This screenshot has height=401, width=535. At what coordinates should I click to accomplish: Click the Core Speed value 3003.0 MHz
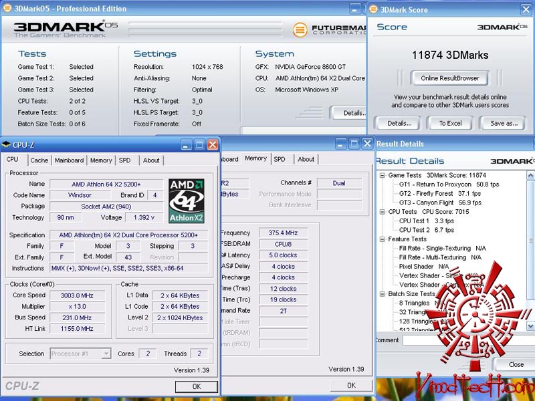click(x=78, y=295)
